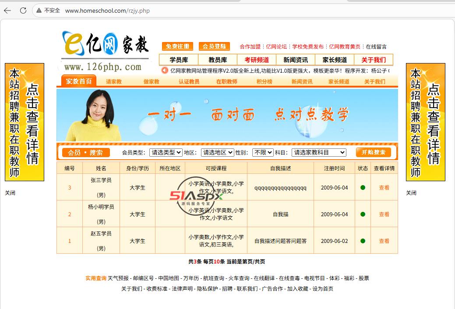
Task: Expand the 请选地区 region dropdown
Action: [x=217, y=152]
